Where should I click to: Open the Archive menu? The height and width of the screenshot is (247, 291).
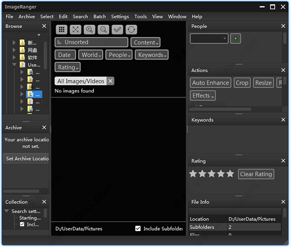tap(27, 16)
